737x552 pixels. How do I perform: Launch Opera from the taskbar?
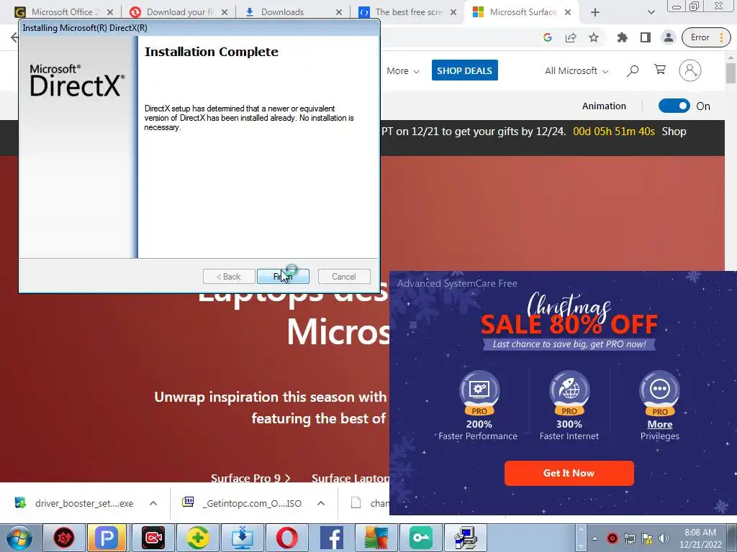coord(286,538)
